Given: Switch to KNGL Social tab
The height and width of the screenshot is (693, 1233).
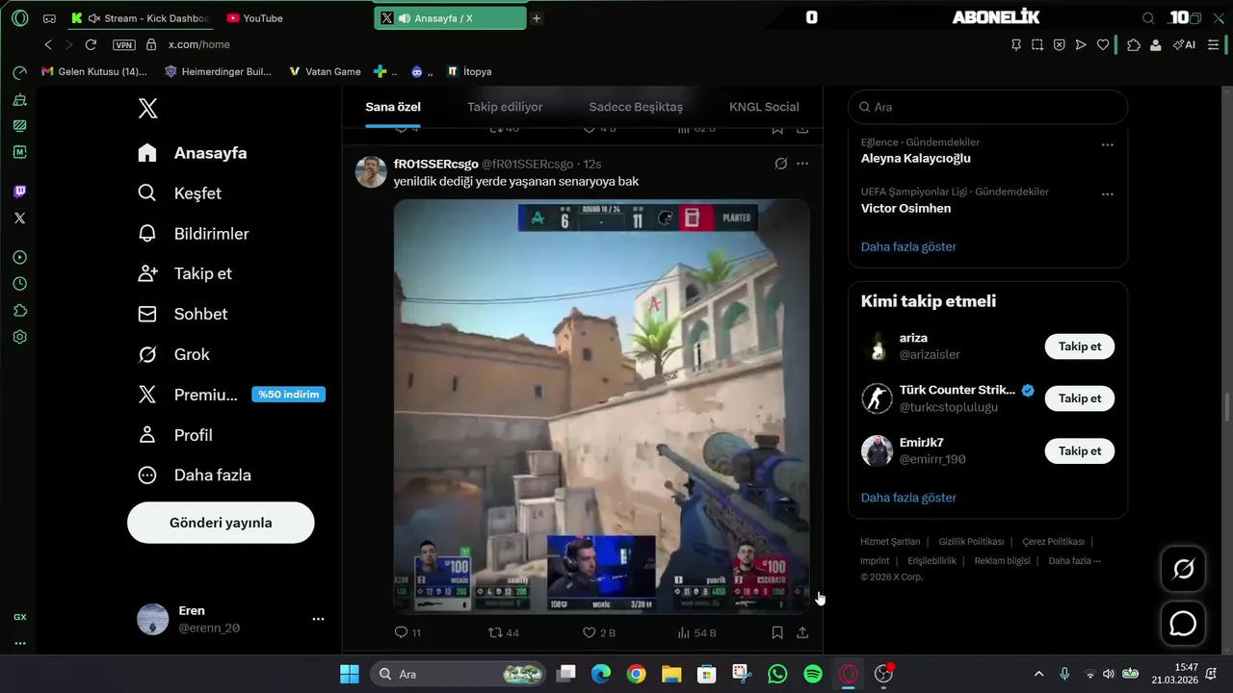Looking at the screenshot, I should pos(764,107).
